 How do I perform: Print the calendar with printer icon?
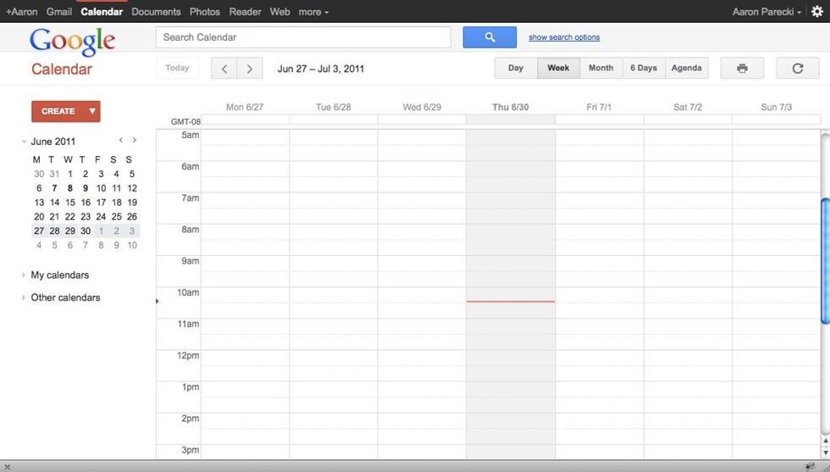[742, 69]
